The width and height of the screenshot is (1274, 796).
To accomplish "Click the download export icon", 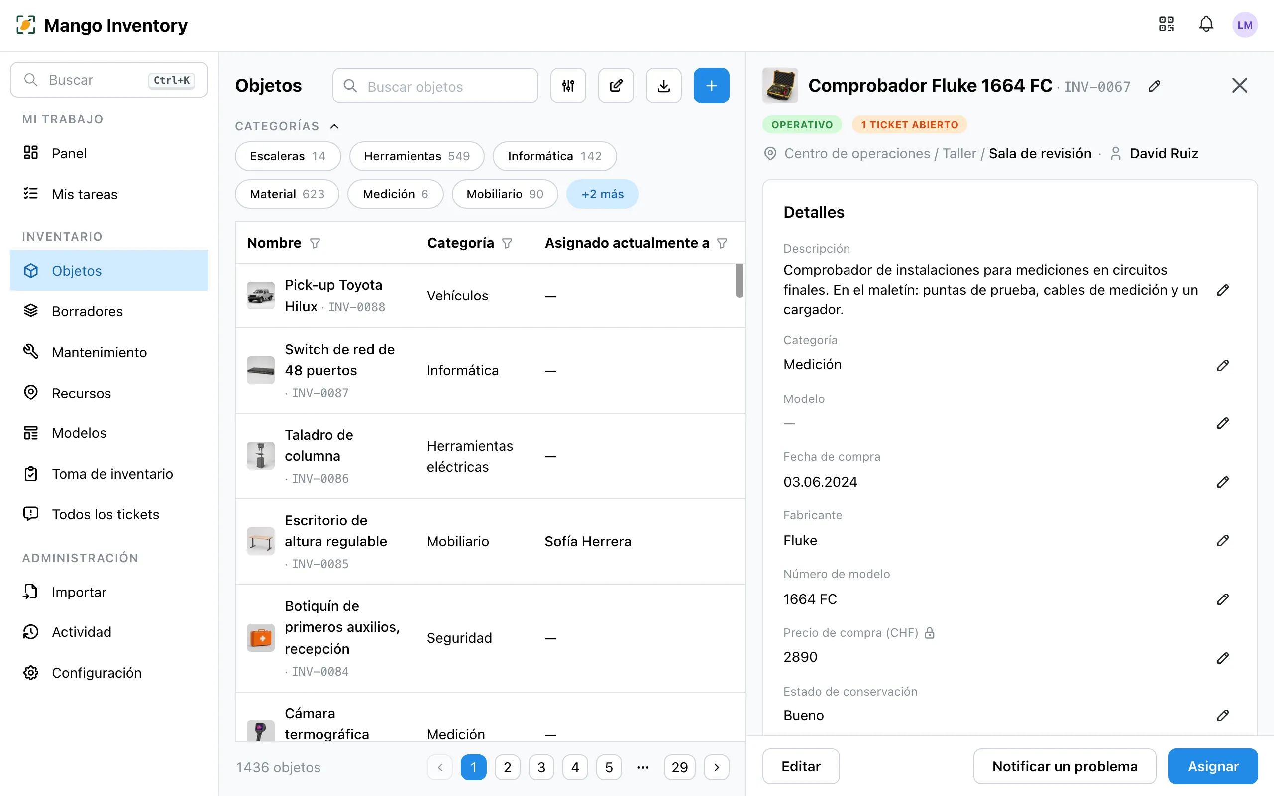I will tap(663, 85).
